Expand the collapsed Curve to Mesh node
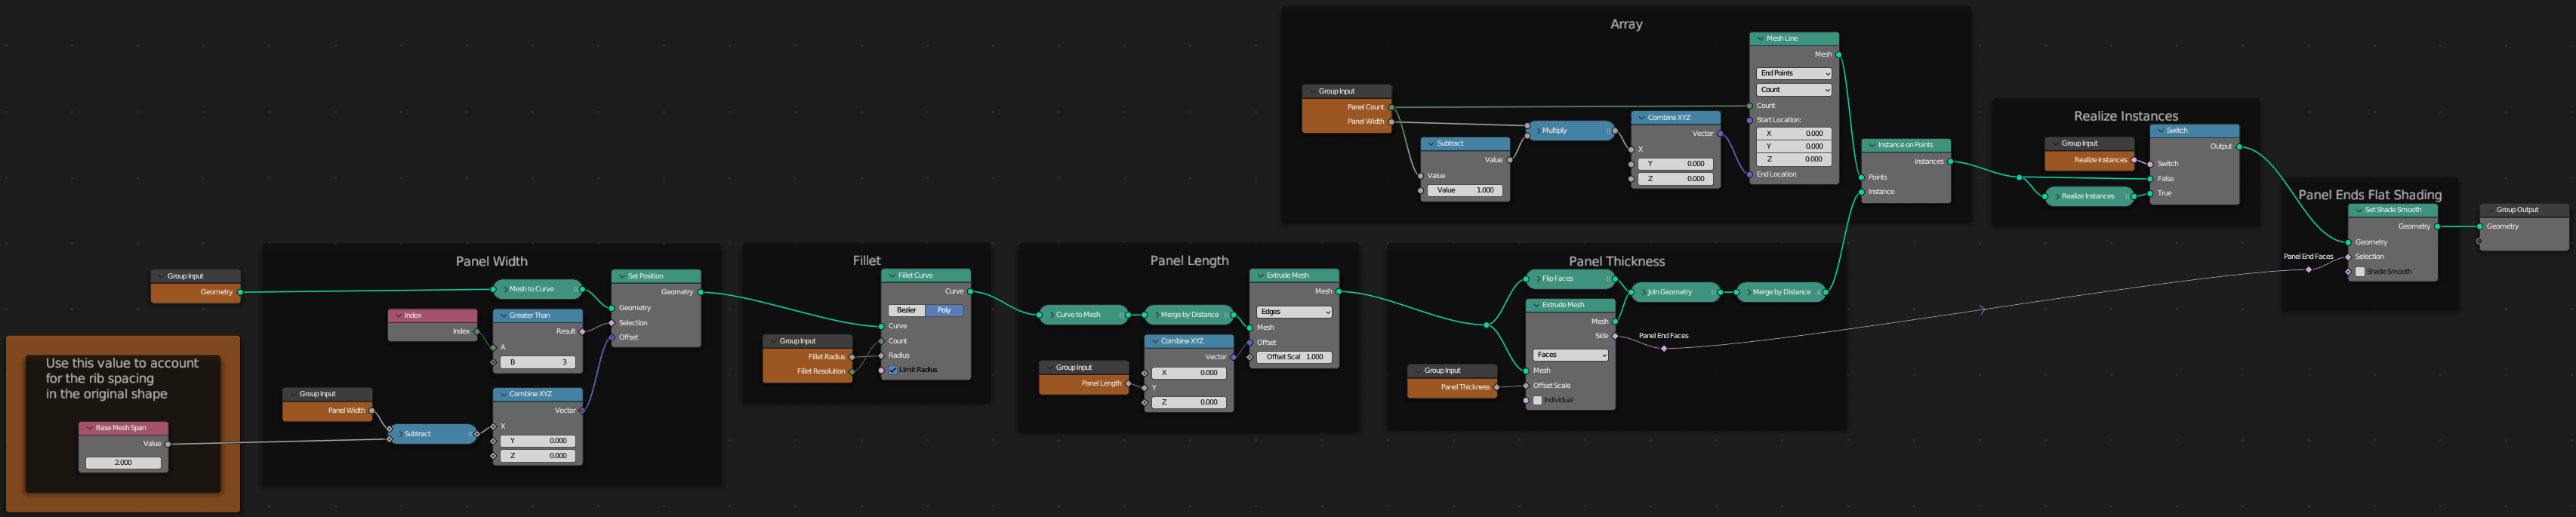 1049,314
